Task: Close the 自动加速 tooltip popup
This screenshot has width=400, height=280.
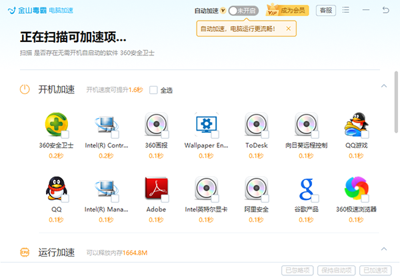Action: click(289, 29)
